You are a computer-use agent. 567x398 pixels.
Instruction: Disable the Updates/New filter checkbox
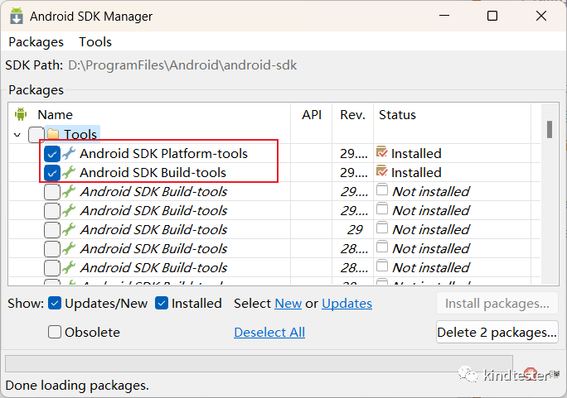(55, 304)
